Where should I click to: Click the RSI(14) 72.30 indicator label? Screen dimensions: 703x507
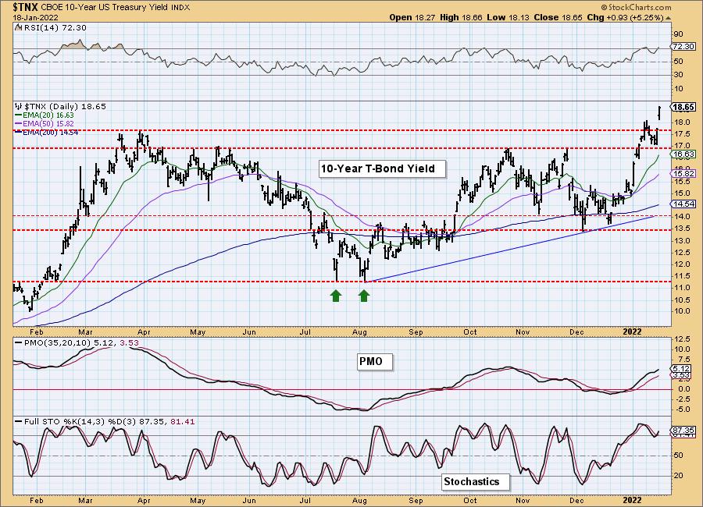pos(54,28)
